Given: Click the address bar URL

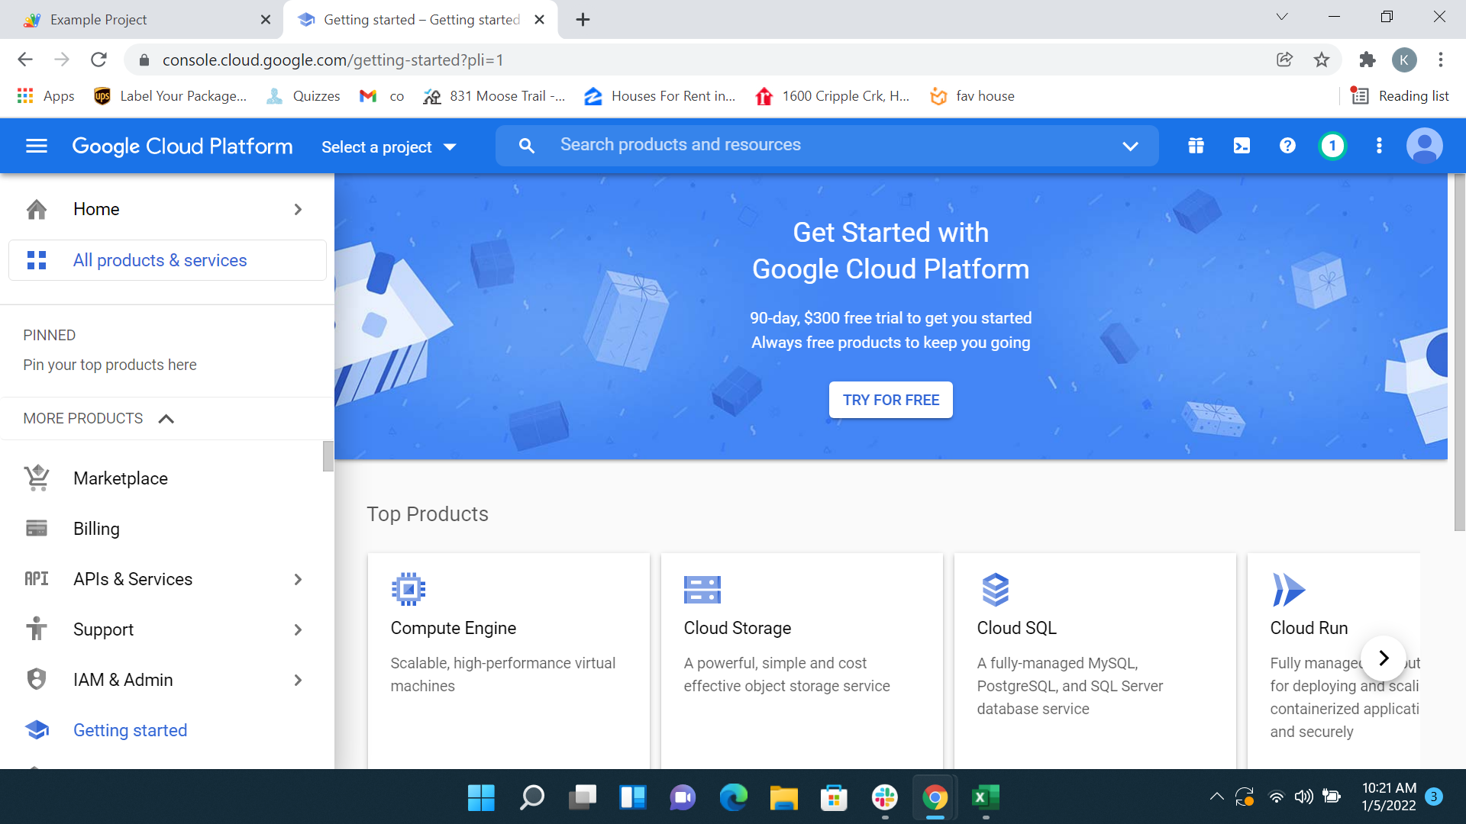Looking at the screenshot, I should click(x=333, y=60).
